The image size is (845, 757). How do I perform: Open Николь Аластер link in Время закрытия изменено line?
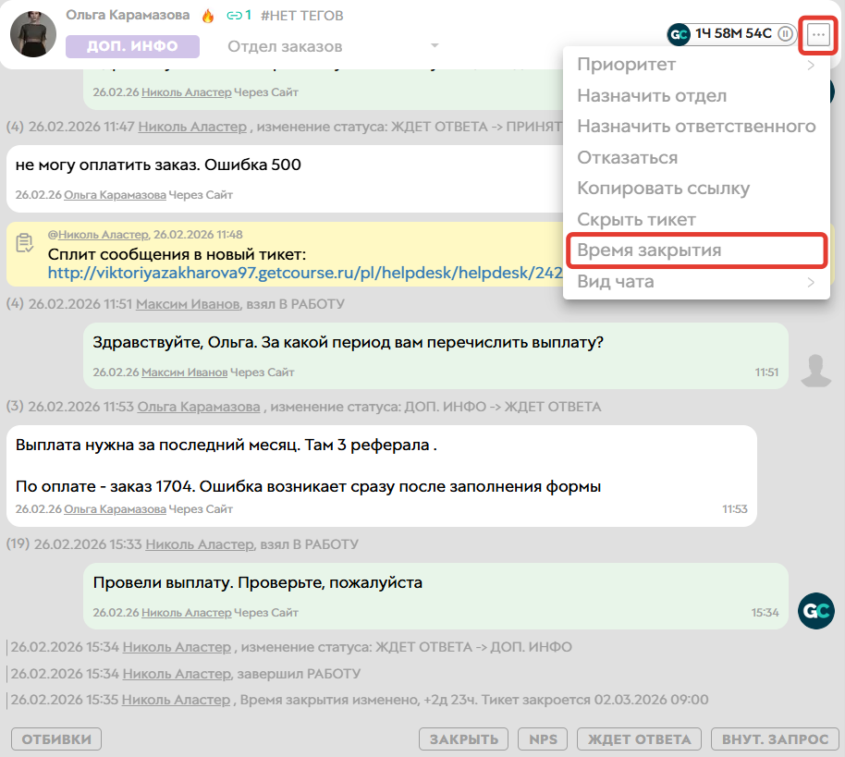176,700
